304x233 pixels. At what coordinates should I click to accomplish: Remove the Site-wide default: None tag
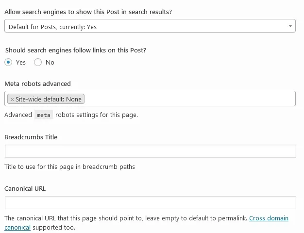(x=12, y=100)
